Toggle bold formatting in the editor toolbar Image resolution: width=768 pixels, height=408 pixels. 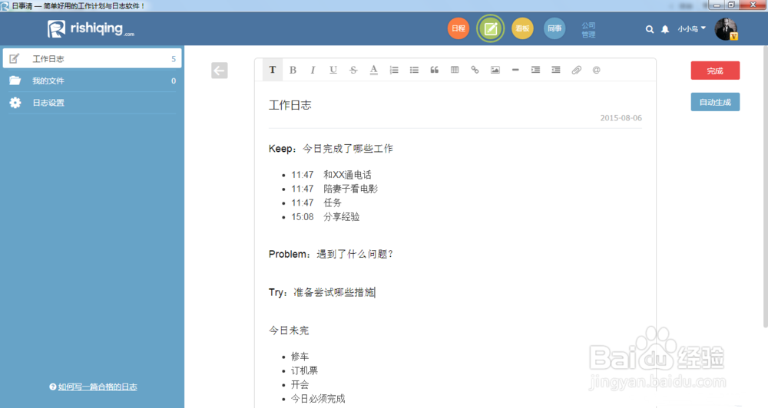pos(293,70)
